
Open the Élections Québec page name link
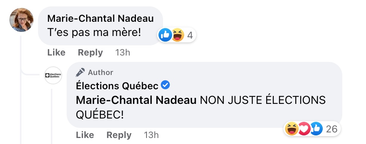(x=117, y=86)
